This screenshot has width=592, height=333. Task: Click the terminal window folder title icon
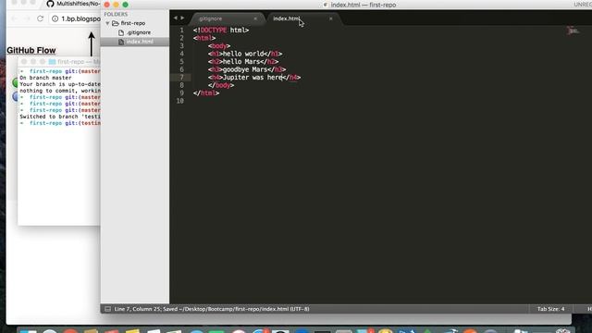click(x=52, y=62)
